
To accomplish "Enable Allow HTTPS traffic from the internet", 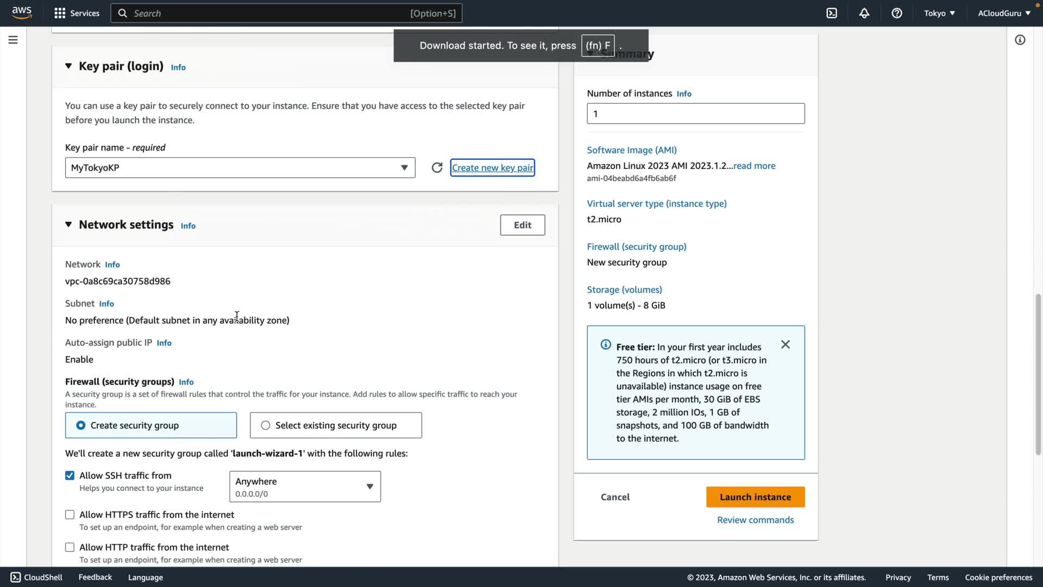I will pos(70,515).
